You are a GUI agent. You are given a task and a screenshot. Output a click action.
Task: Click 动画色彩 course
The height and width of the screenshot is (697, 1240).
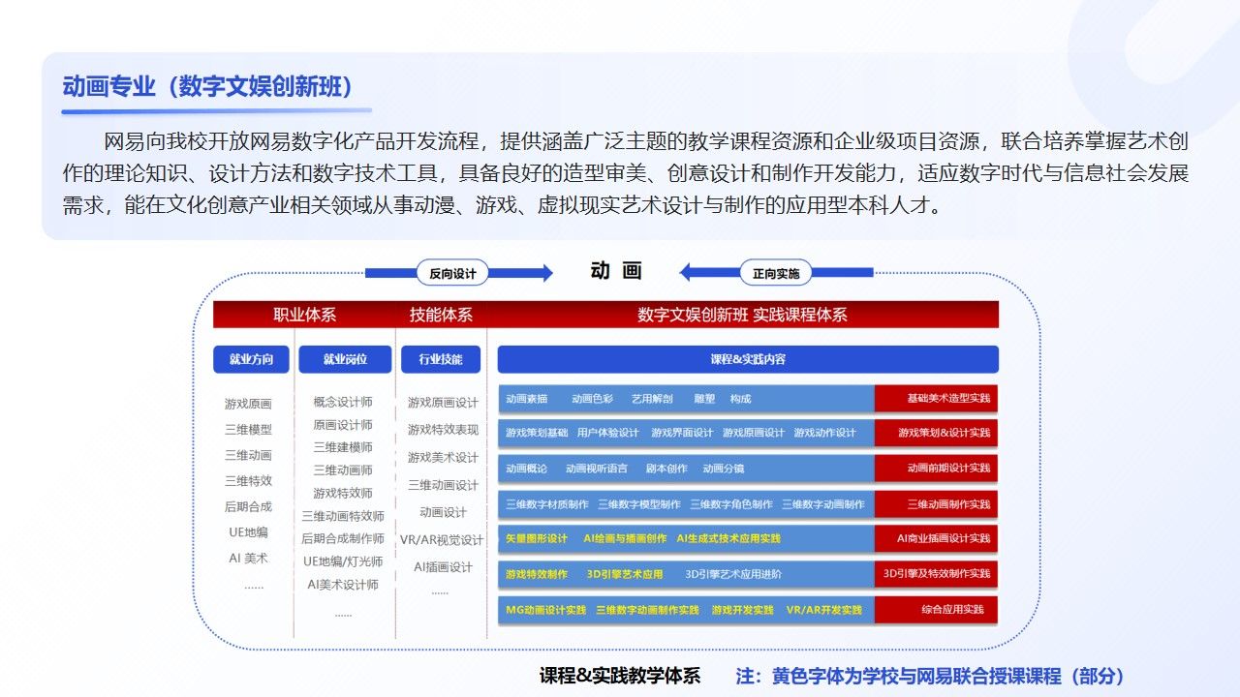(592, 399)
